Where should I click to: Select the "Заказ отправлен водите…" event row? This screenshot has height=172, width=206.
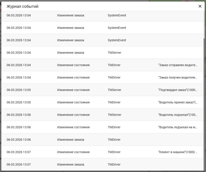pos(178,65)
